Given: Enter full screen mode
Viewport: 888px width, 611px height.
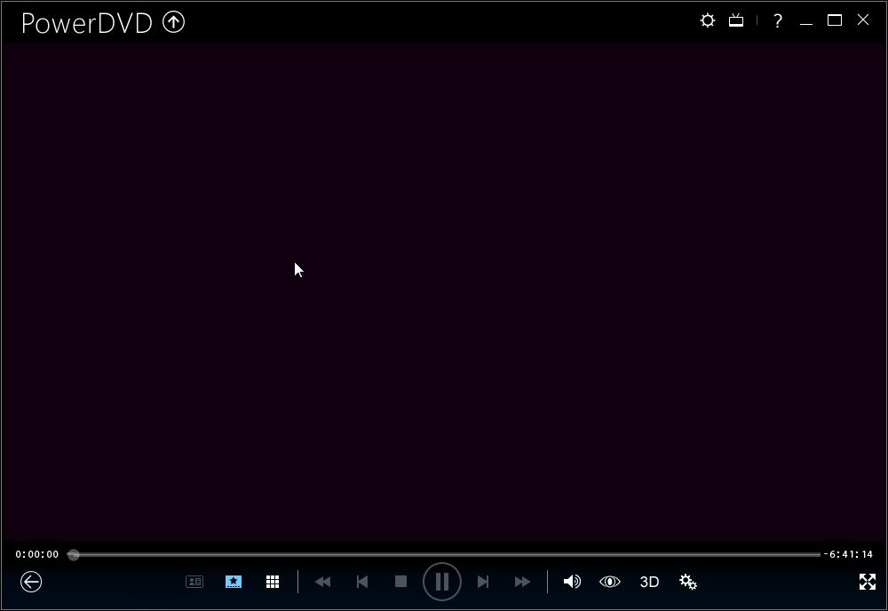Looking at the screenshot, I should (x=867, y=582).
